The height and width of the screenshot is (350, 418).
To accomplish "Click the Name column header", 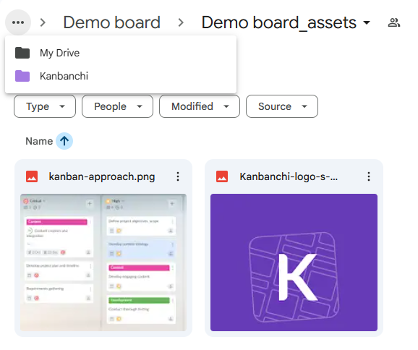I will click(x=39, y=141).
